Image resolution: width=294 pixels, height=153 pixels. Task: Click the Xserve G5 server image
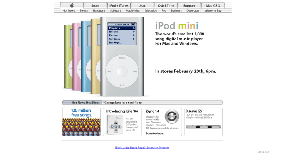[x=203, y=127]
